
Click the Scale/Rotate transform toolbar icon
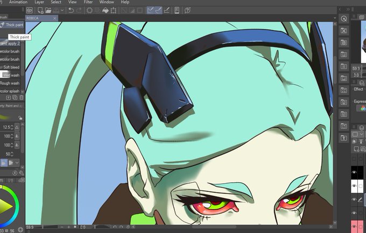pos(114,10)
